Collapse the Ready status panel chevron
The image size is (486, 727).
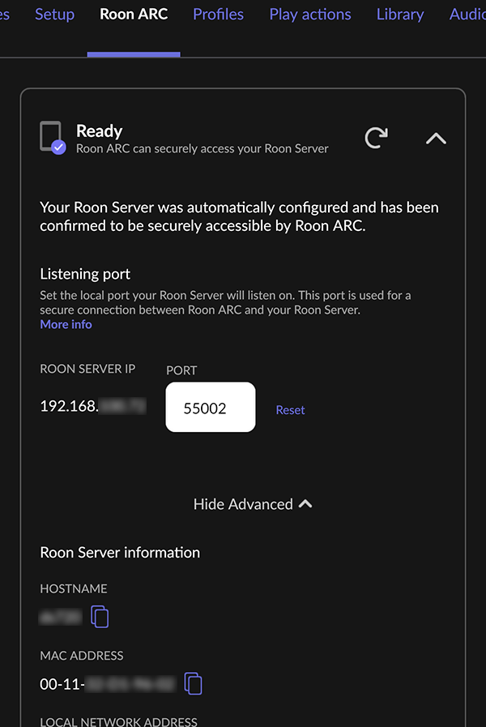point(436,138)
